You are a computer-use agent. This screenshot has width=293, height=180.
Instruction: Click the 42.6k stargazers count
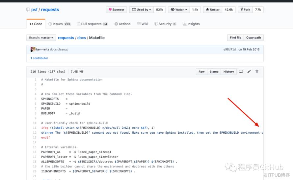click(x=229, y=10)
